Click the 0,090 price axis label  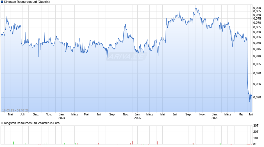[x=257, y=8]
